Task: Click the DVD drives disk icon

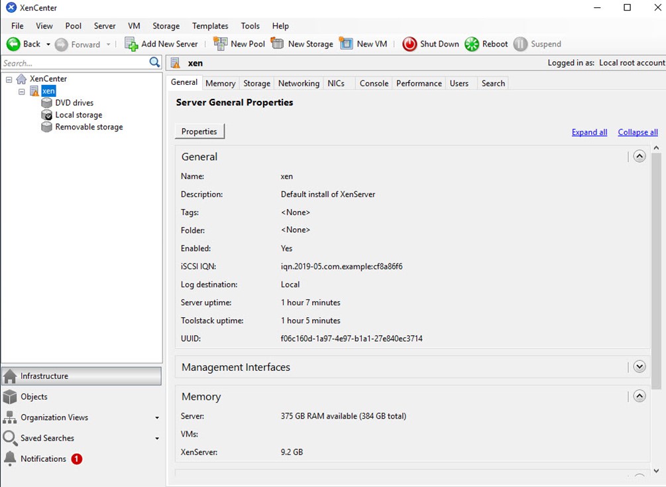Action: pyautogui.click(x=47, y=103)
